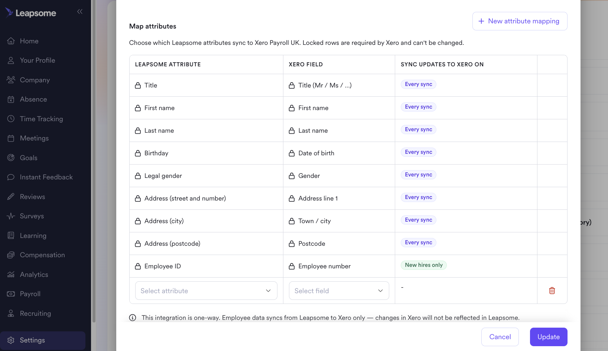Image resolution: width=608 pixels, height=351 pixels.
Task: Click the Settings gear icon
Action: (x=11, y=340)
